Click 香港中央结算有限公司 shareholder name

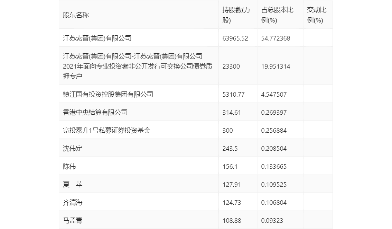(95, 113)
